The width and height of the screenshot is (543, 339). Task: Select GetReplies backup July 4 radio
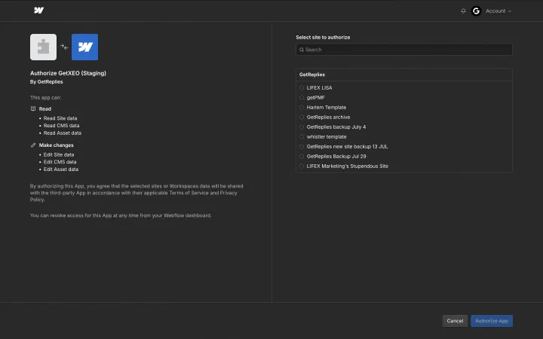[302, 127]
